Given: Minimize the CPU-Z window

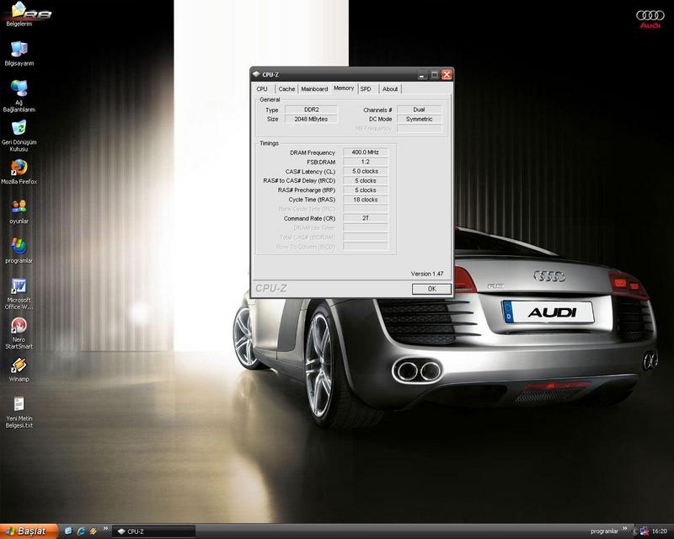Looking at the screenshot, I should click(422, 75).
